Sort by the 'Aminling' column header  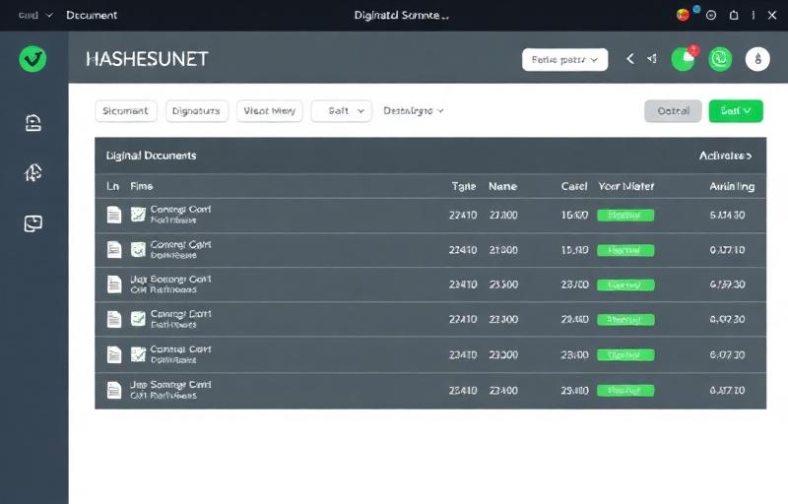pyautogui.click(x=732, y=186)
